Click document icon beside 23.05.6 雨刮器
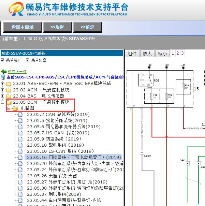This screenshot has width=205, height=206. point(20,127)
